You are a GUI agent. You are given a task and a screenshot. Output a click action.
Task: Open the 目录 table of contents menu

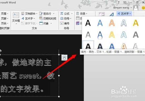82,14
